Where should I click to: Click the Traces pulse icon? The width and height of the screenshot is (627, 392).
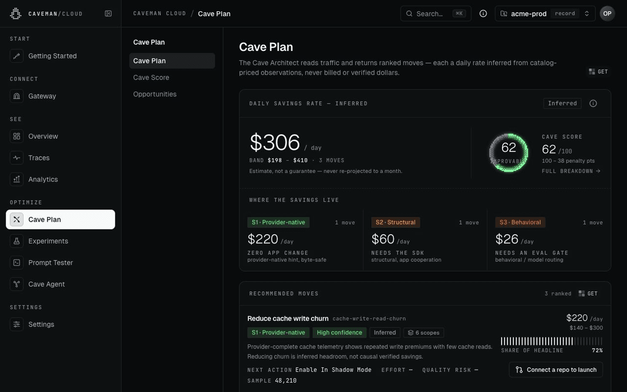point(17,158)
